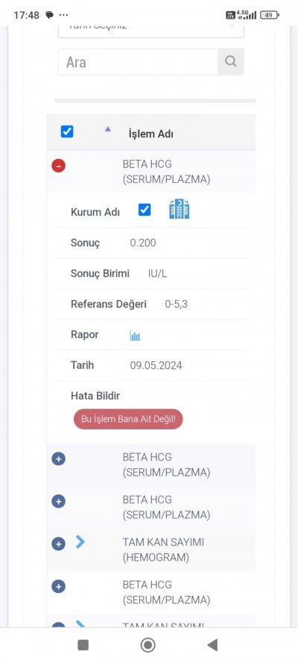Expand the last BETA HCG (SERUM/PLAZMA) row
Viewport: 298px width, 663px height.
point(59,586)
